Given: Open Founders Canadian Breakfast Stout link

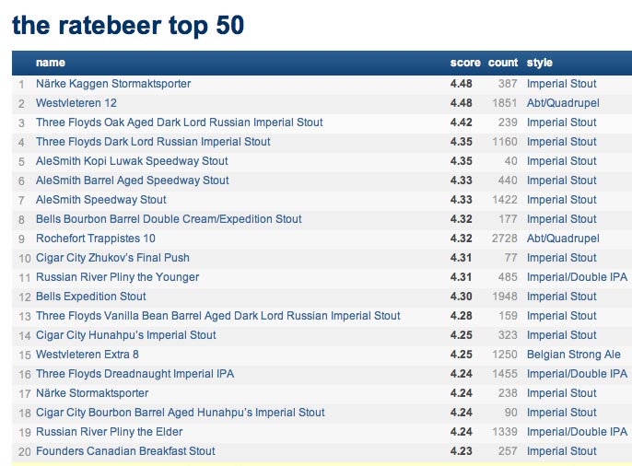Looking at the screenshot, I should click(x=125, y=451).
